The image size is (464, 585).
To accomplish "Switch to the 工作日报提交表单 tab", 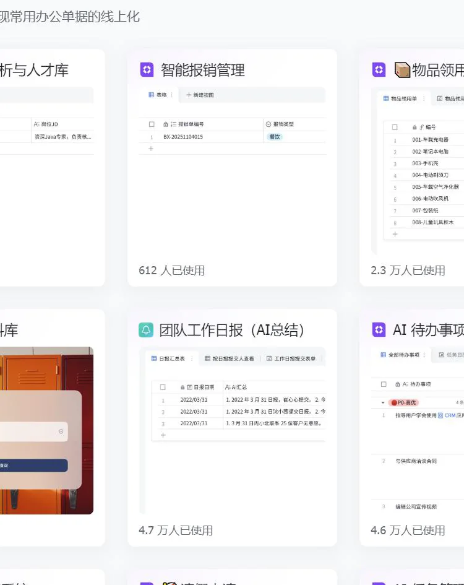I will tap(291, 358).
